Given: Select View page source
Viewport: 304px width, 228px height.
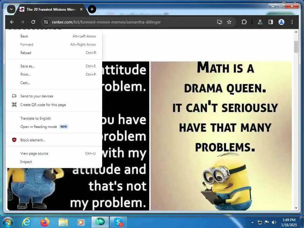Looking at the screenshot, I should click(54, 153).
